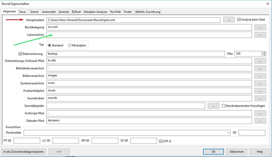Click browse button next to Gleisplandatei field
Viewport: 272px width, 157px height.
coord(229,20)
